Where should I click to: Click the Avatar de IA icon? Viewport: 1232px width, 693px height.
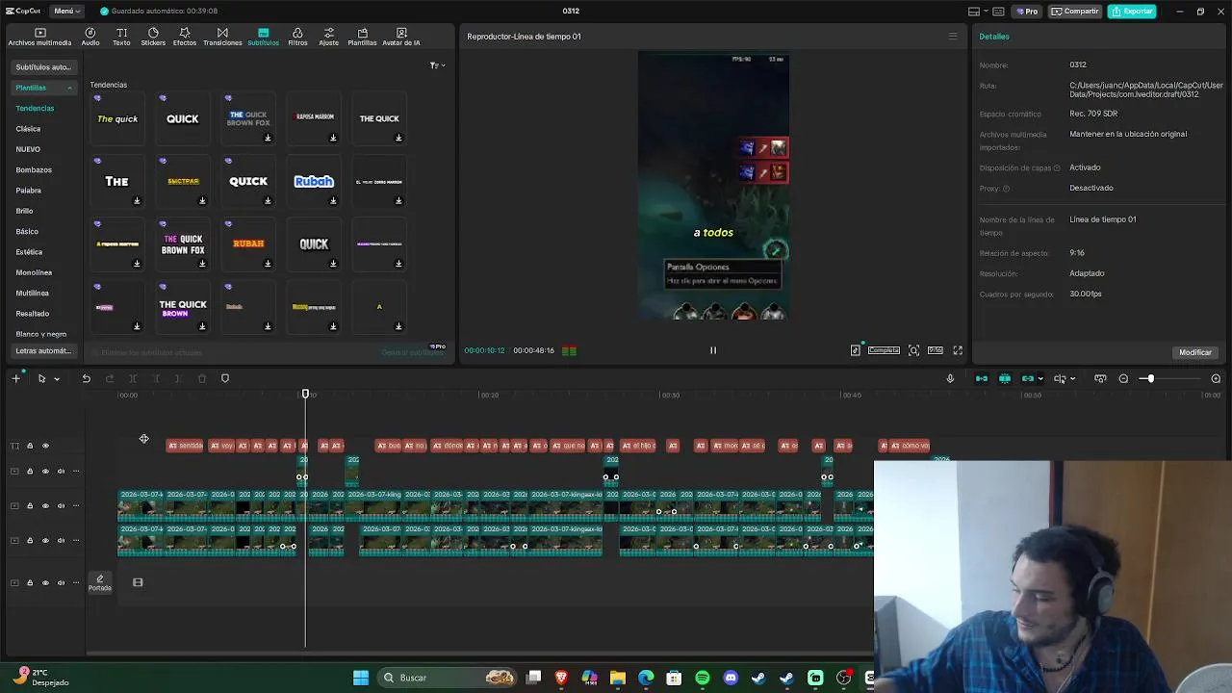(x=401, y=37)
